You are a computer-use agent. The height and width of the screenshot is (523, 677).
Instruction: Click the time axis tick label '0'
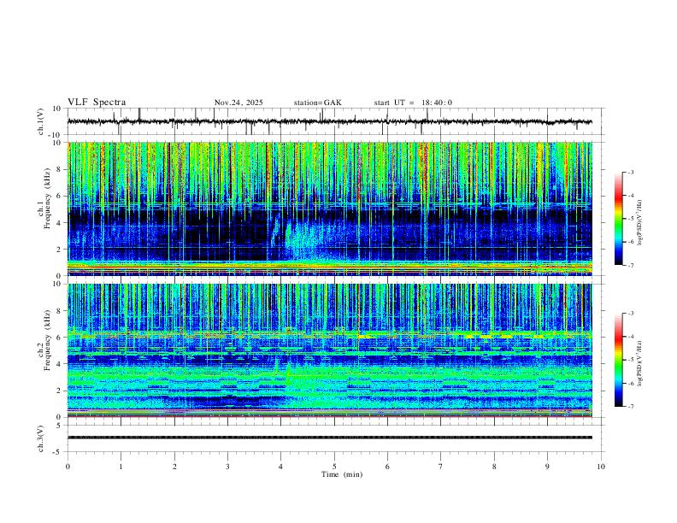click(68, 467)
